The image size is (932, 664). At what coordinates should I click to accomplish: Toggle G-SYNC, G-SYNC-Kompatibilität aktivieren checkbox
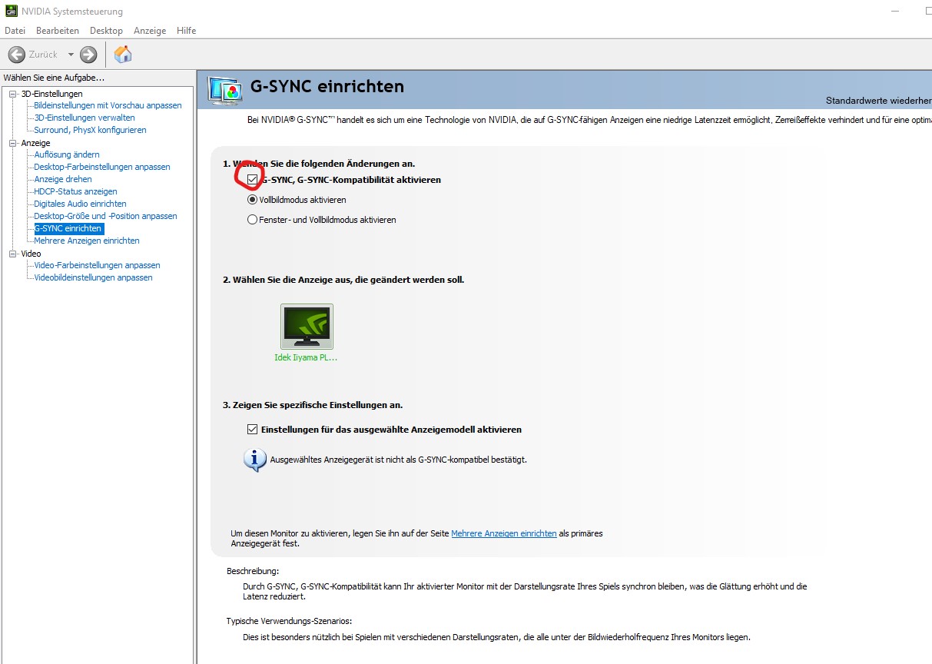click(253, 179)
